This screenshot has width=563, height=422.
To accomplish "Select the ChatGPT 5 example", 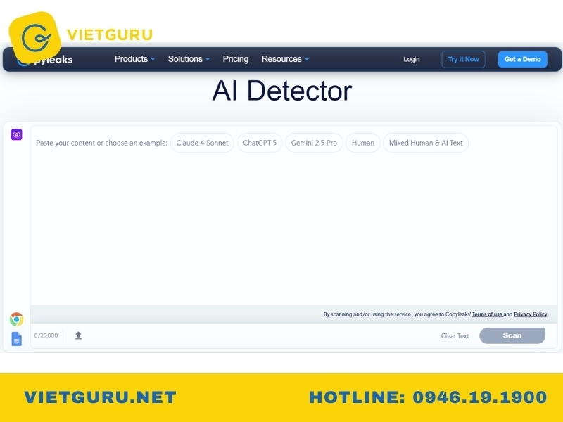I will 260,143.
